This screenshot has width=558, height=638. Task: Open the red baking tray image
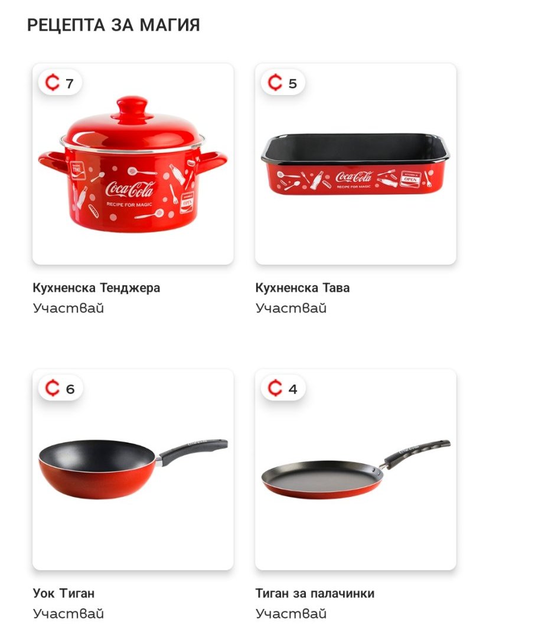point(355,164)
